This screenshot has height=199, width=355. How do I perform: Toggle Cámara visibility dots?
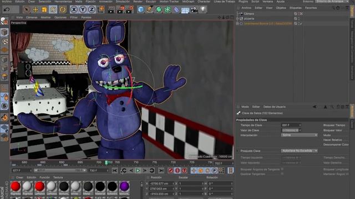pyautogui.click(x=299, y=14)
